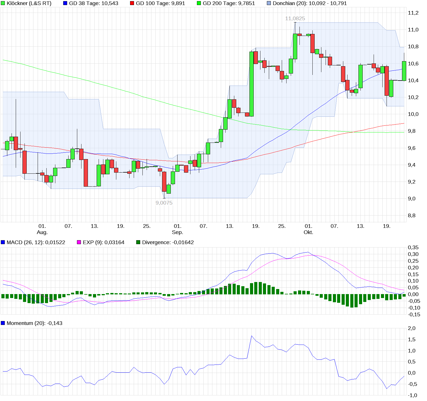Click the blue GD 38 Tage legend swatch
427x401 pixels.
[65, 3]
